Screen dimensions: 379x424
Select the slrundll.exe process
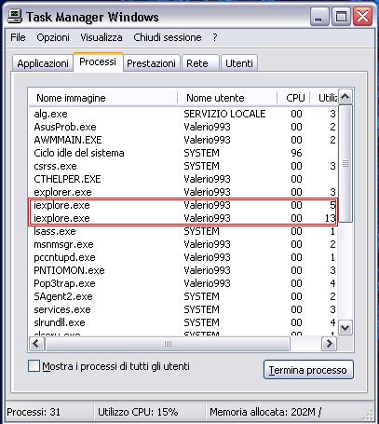point(183,322)
